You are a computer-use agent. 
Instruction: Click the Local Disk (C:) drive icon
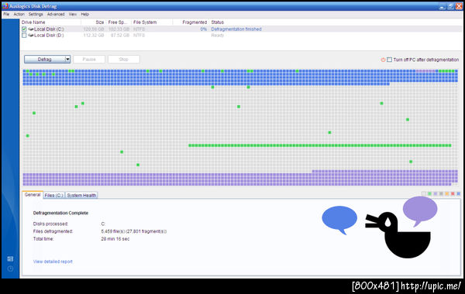31,29
